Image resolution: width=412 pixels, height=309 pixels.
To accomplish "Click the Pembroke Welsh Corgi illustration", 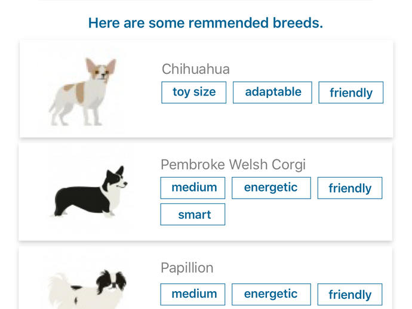I will [91, 192].
